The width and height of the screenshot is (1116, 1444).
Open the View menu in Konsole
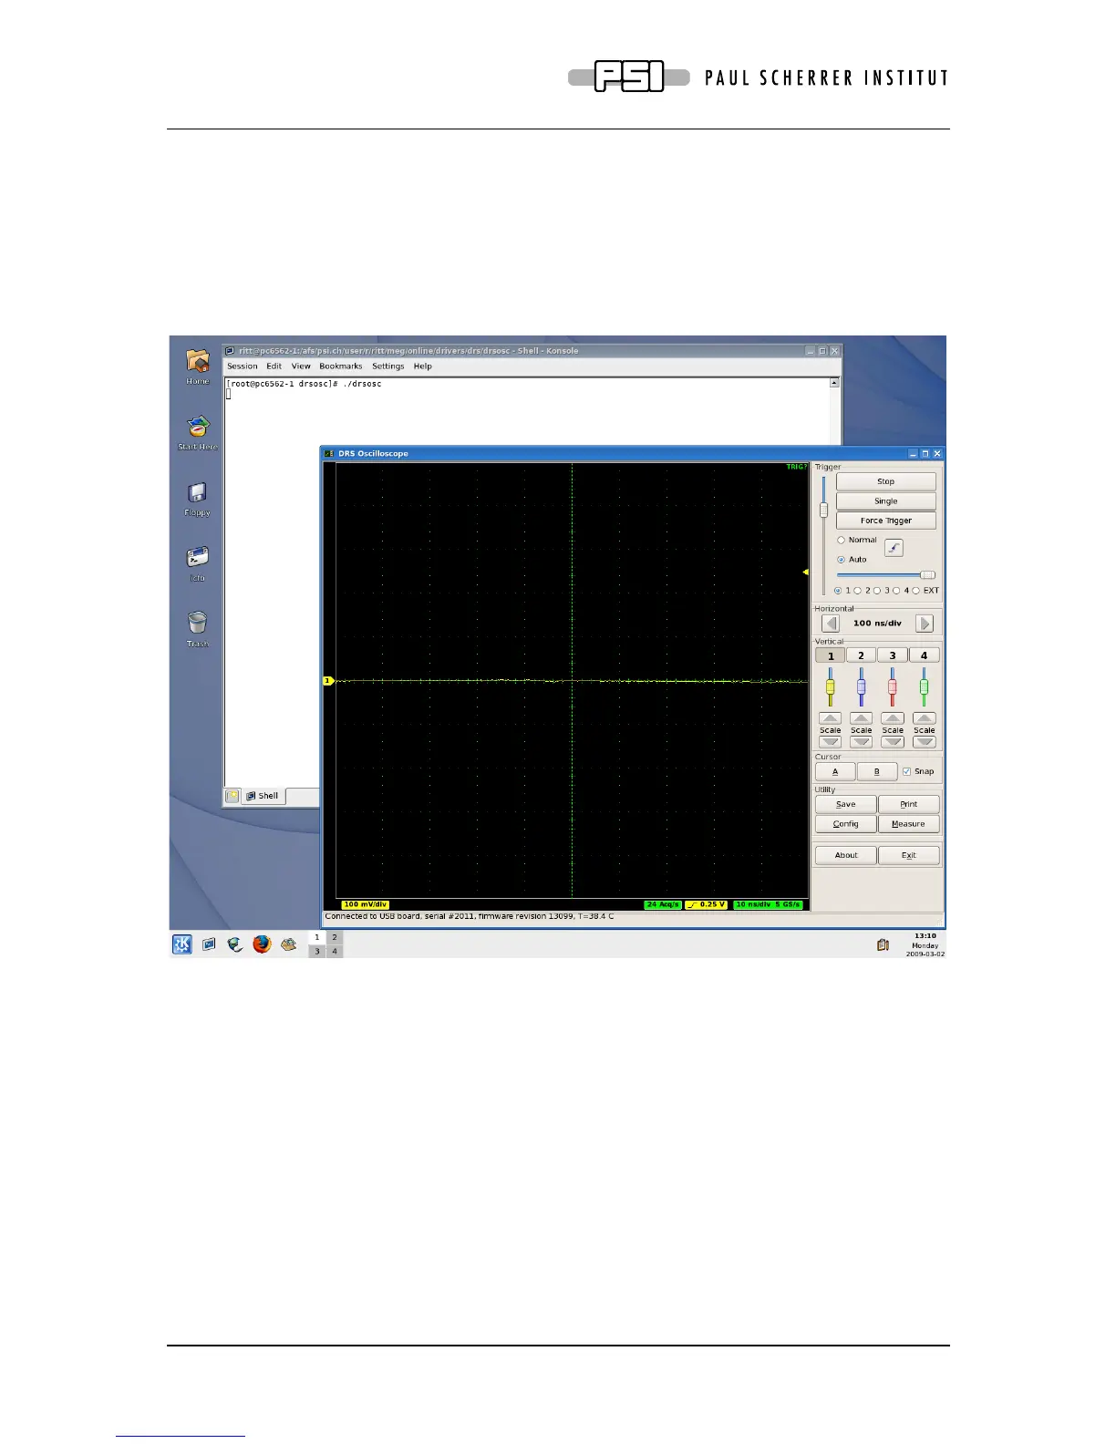tap(301, 366)
